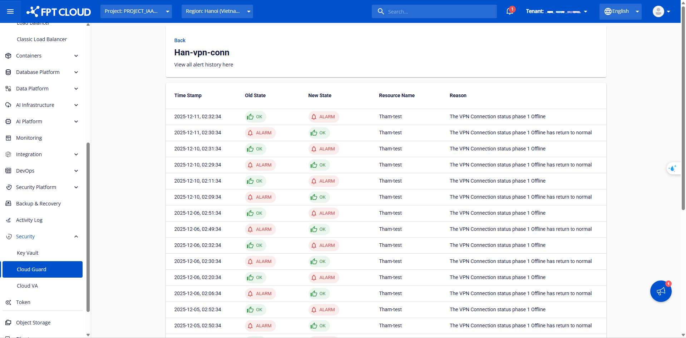Click the megaphone announcements floating button
This screenshot has height=338, width=686.
coord(661,291)
